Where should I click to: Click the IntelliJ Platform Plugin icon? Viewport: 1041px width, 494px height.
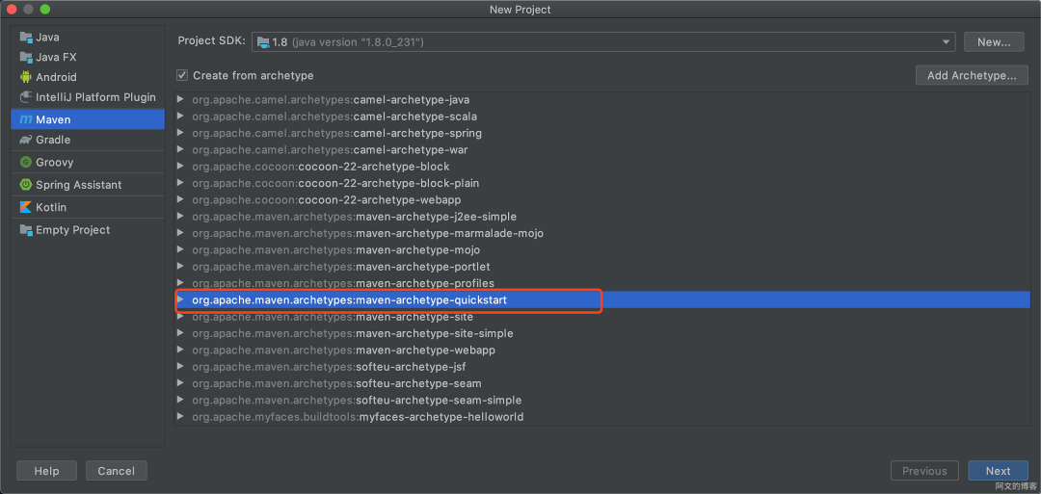click(26, 97)
